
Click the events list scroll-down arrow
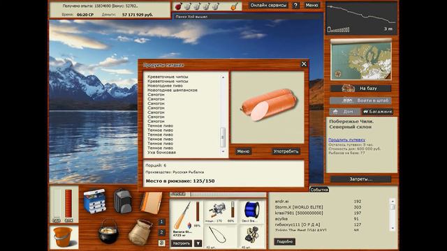pyautogui.click(x=393, y=228)
